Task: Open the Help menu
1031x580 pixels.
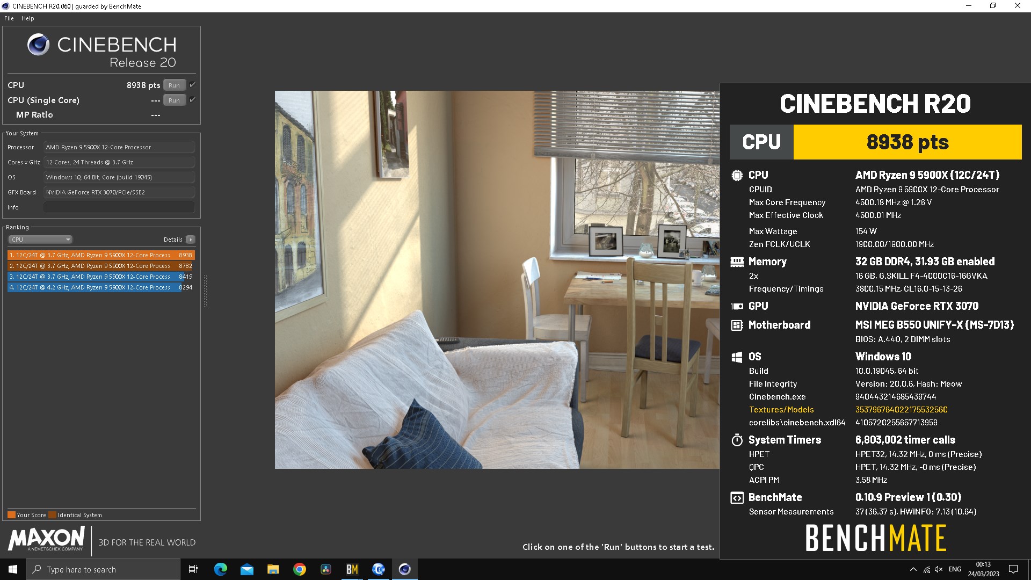Action: [28, 18]
